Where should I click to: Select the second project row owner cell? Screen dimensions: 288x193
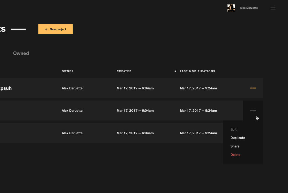tap(72, 111)
